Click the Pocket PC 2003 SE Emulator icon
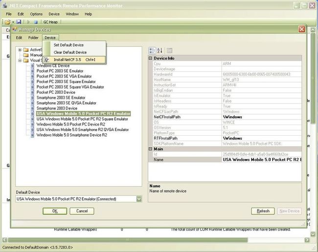The height and width of the screenshot is (252, 318). (32, 71)
